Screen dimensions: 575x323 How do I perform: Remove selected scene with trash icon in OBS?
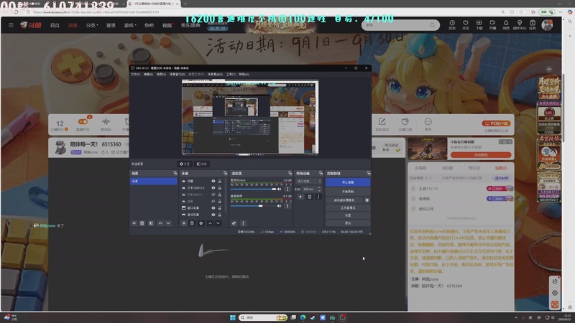tap(142, 223)
